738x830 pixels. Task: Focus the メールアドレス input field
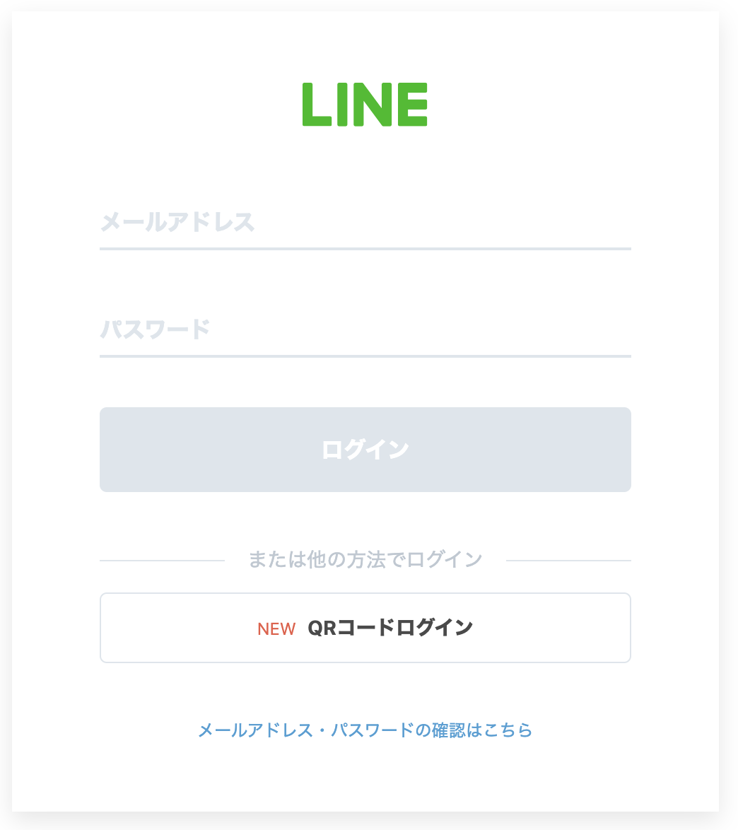coord(365,223)
